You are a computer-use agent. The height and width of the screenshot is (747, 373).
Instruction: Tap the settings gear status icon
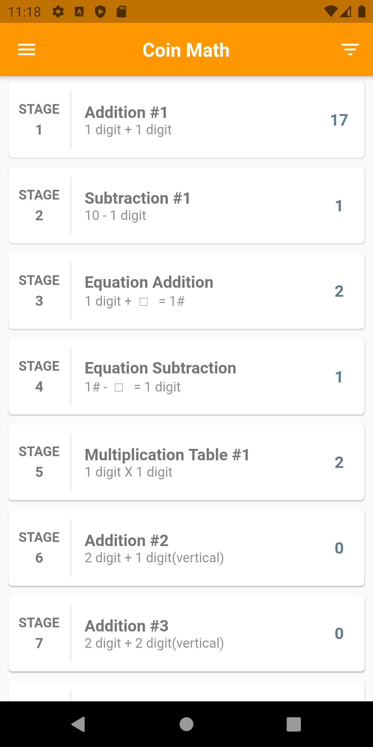[x=58, y=12]
